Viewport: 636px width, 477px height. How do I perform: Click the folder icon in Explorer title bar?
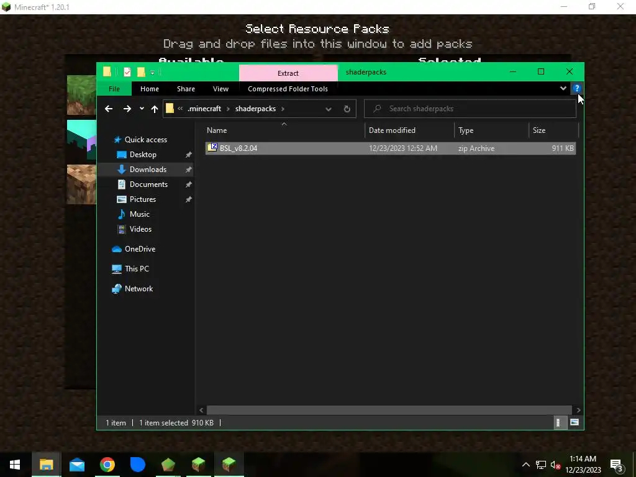[x=107, y=72]
